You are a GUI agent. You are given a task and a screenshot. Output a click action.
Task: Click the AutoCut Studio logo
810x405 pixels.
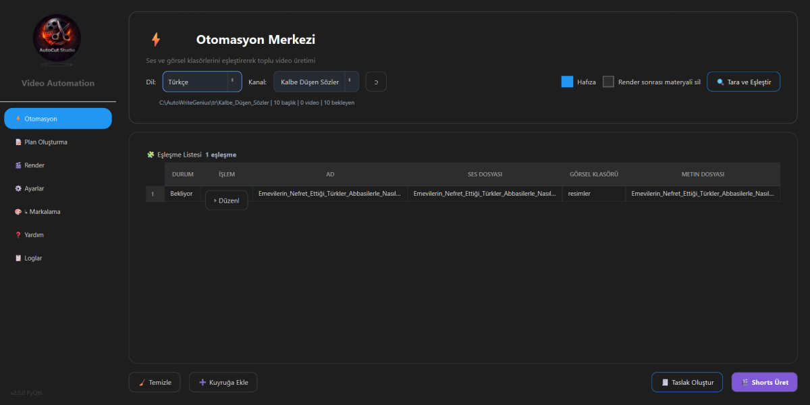(57, 41)
